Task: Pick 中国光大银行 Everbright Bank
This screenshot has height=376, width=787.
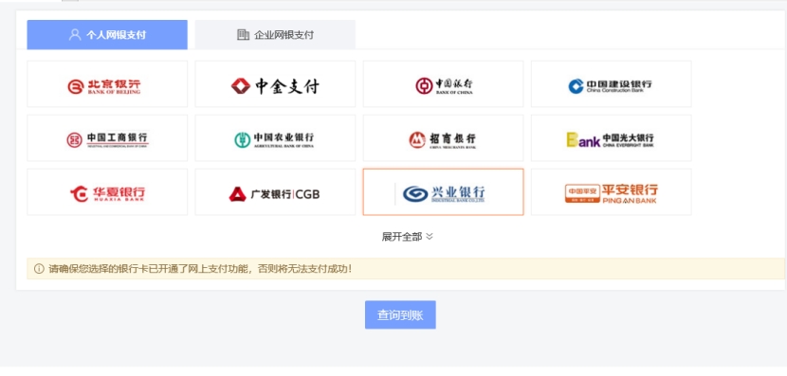Action: click(612, 138)
